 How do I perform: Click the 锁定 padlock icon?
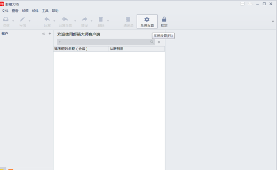tap(164, 19)
